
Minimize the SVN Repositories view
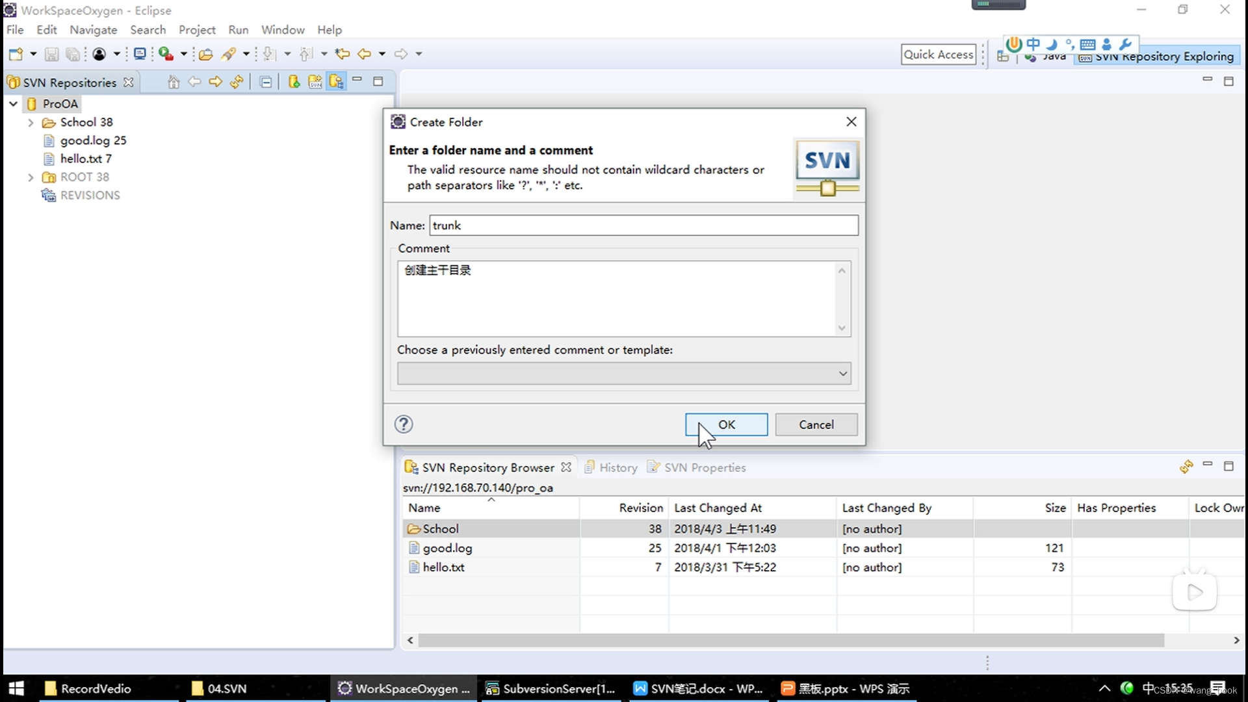357,79
